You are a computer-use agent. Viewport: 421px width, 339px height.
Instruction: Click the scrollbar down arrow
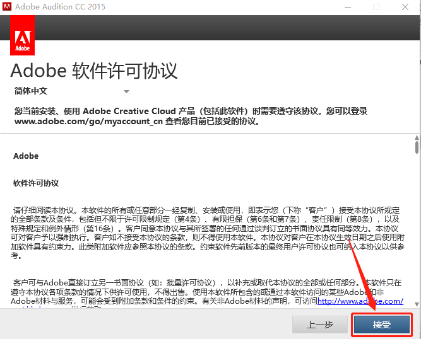(x=417, y=304)
